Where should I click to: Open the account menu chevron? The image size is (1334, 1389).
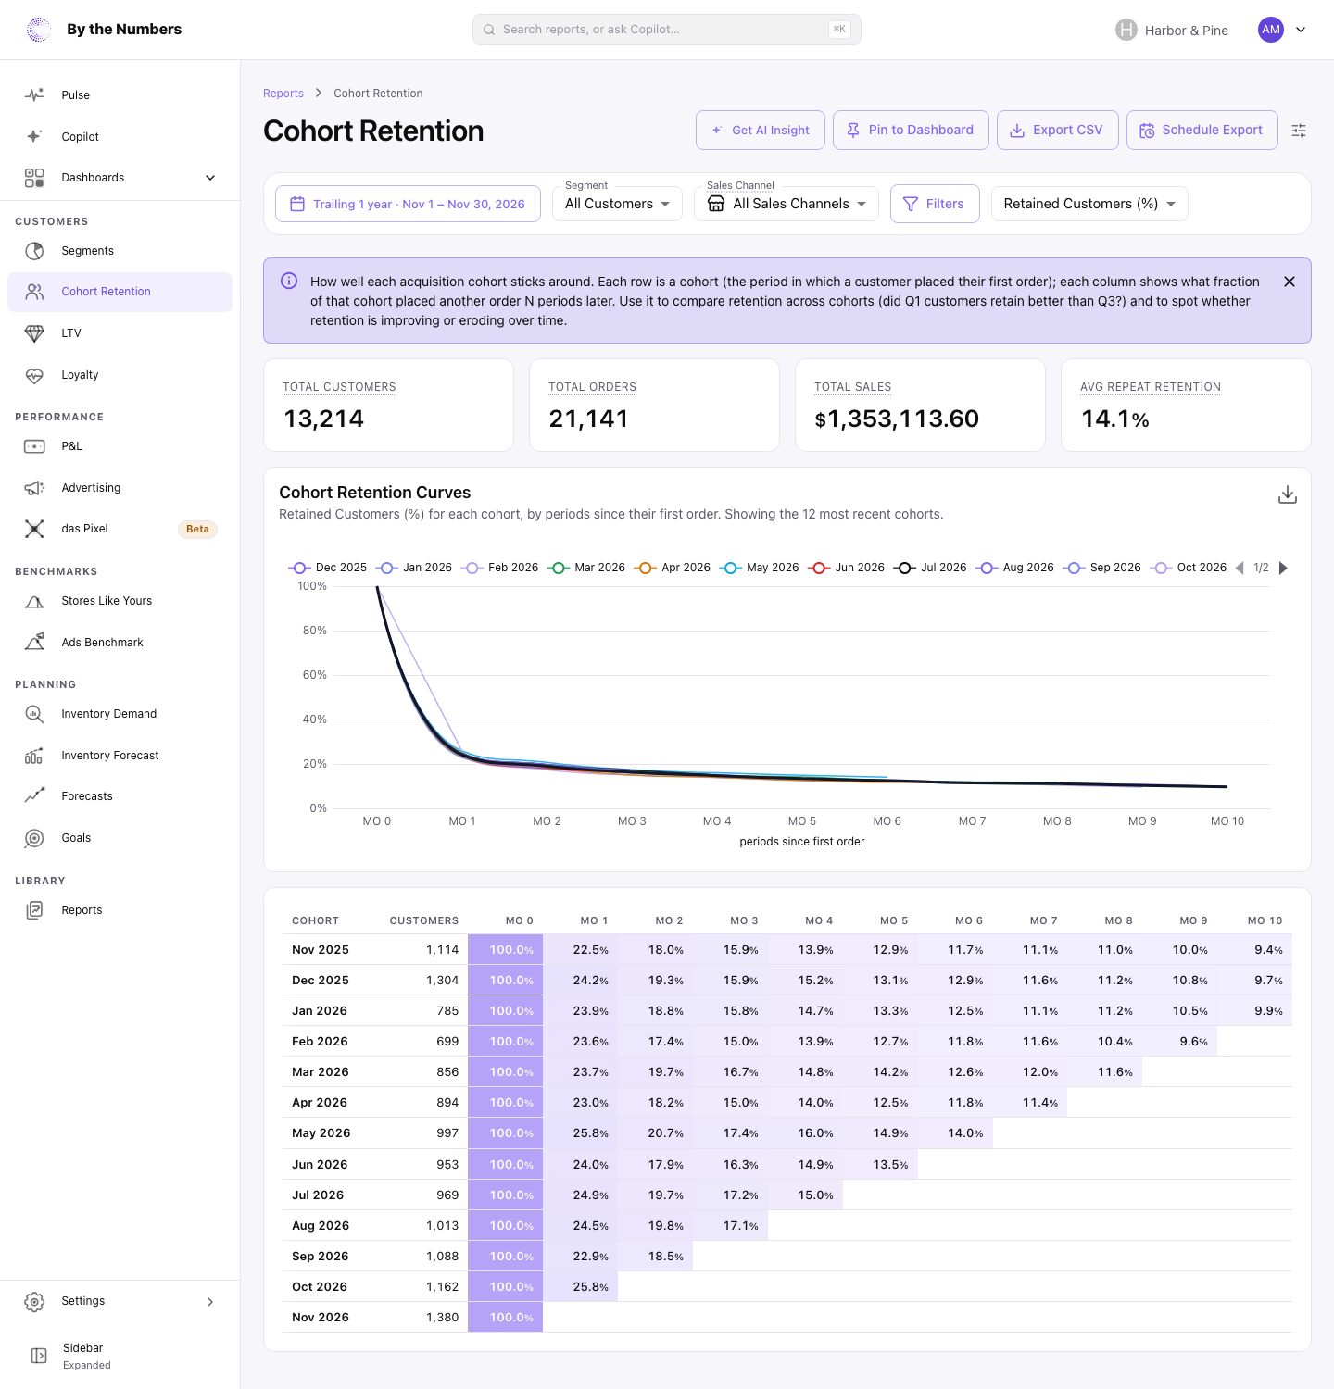click(1301, 30)
